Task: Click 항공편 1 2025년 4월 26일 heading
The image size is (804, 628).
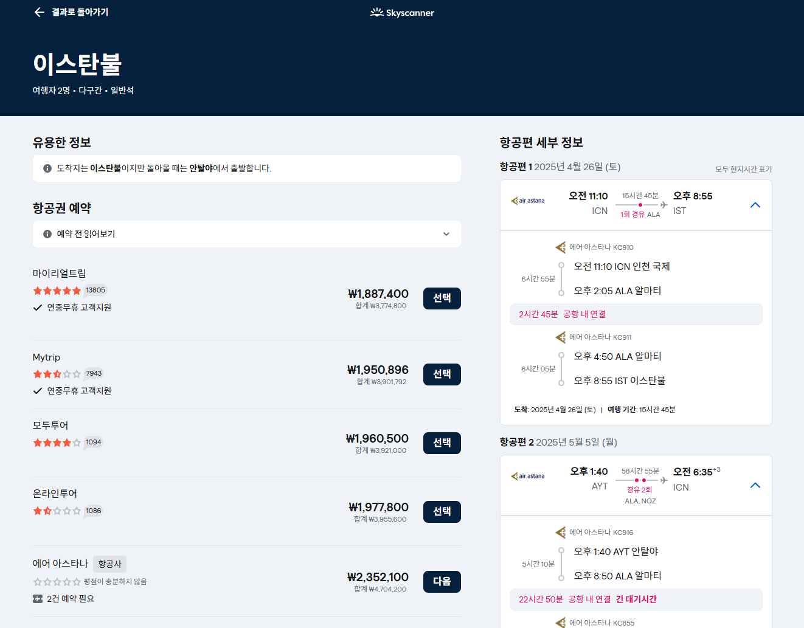Action: pyautogui.click(x=560, y=167)
